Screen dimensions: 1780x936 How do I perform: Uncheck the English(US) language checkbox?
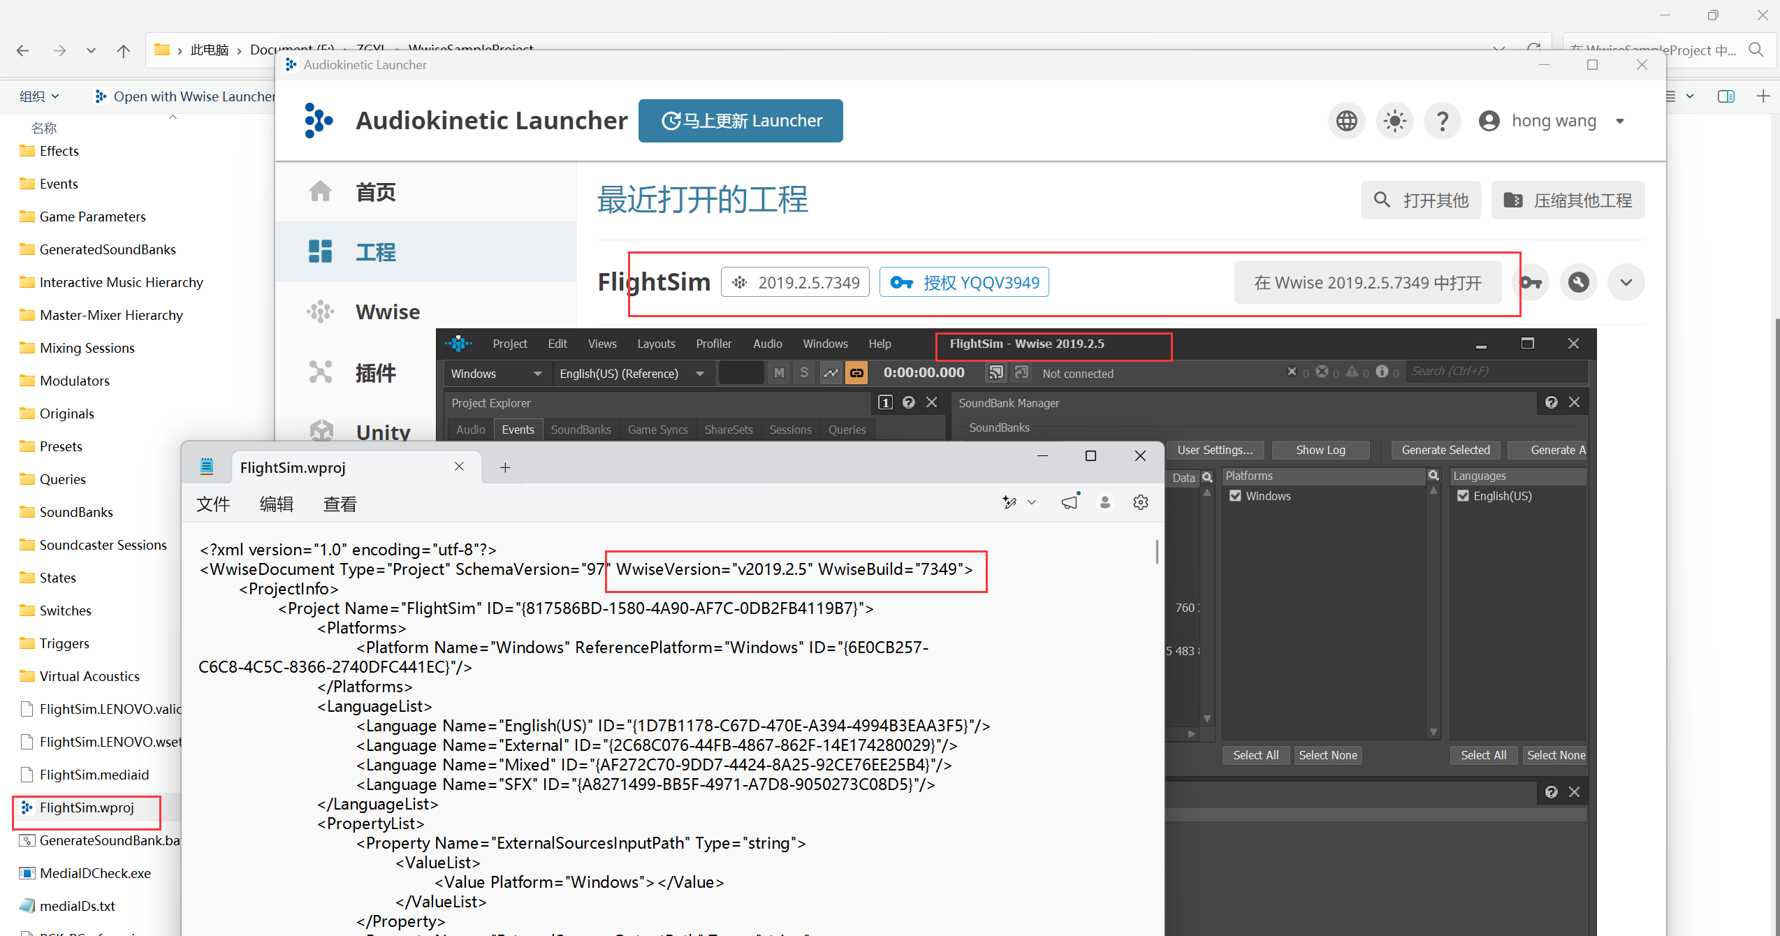coord(1464,496)
